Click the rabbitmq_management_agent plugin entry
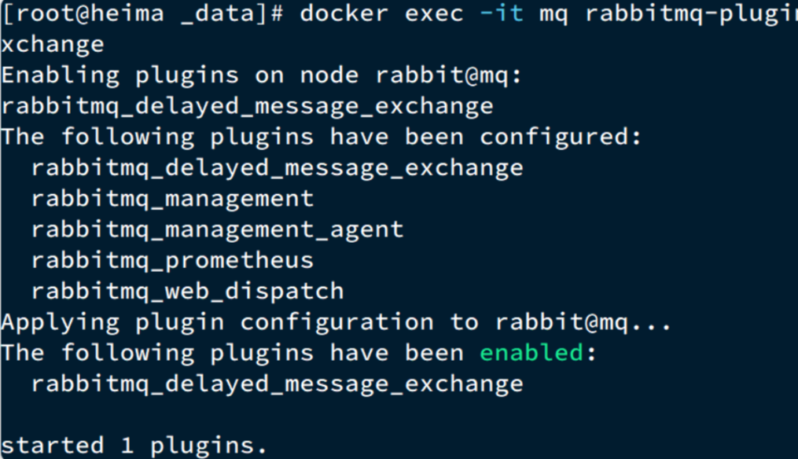 point(217,229)
